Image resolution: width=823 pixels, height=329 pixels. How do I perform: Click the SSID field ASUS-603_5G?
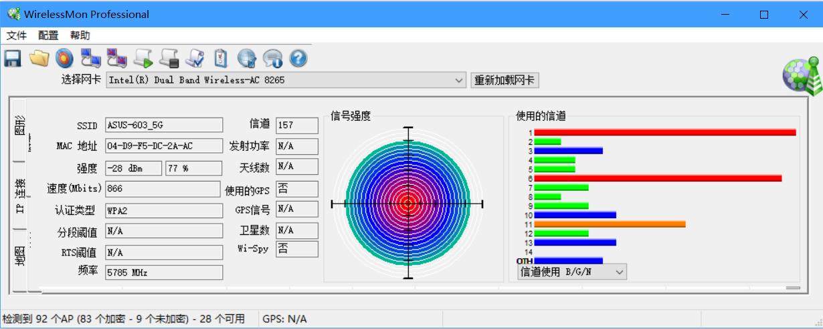tap(164, 125)
